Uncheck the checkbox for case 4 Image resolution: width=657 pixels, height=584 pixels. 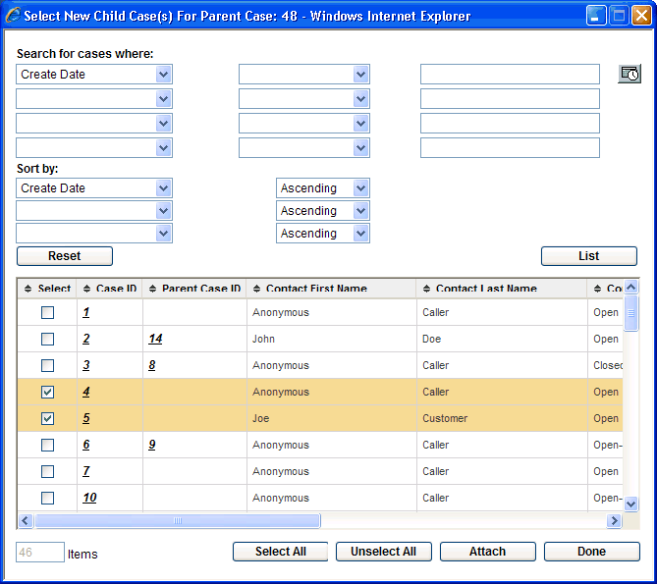[47, 392]
